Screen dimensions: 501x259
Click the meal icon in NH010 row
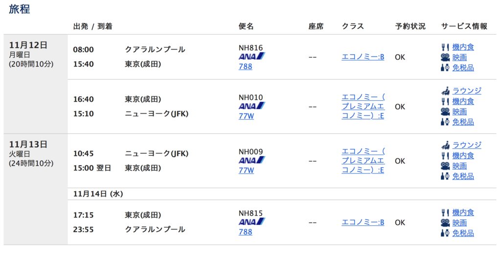point(445,102)
